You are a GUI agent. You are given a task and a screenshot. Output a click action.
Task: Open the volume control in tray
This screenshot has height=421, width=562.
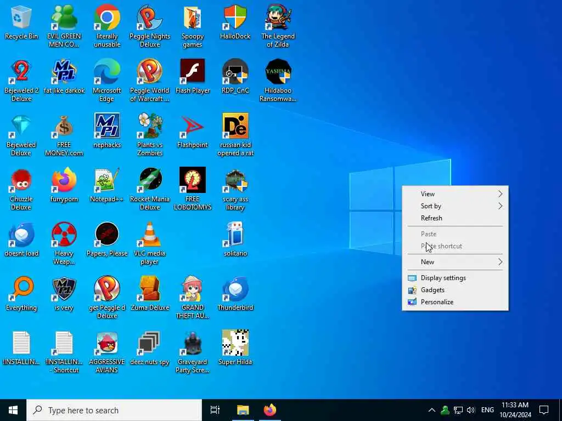pyautogui.click(x=470, y=410)
